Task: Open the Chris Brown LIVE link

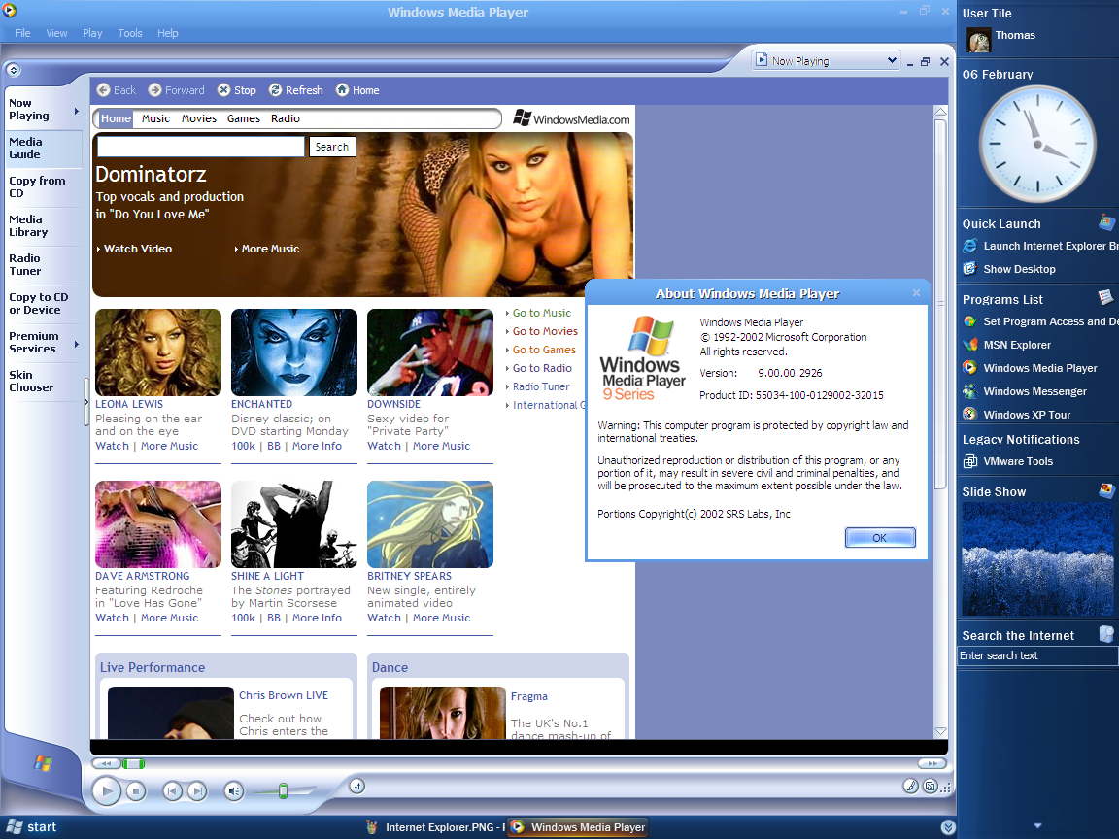Action: [284, 695]
